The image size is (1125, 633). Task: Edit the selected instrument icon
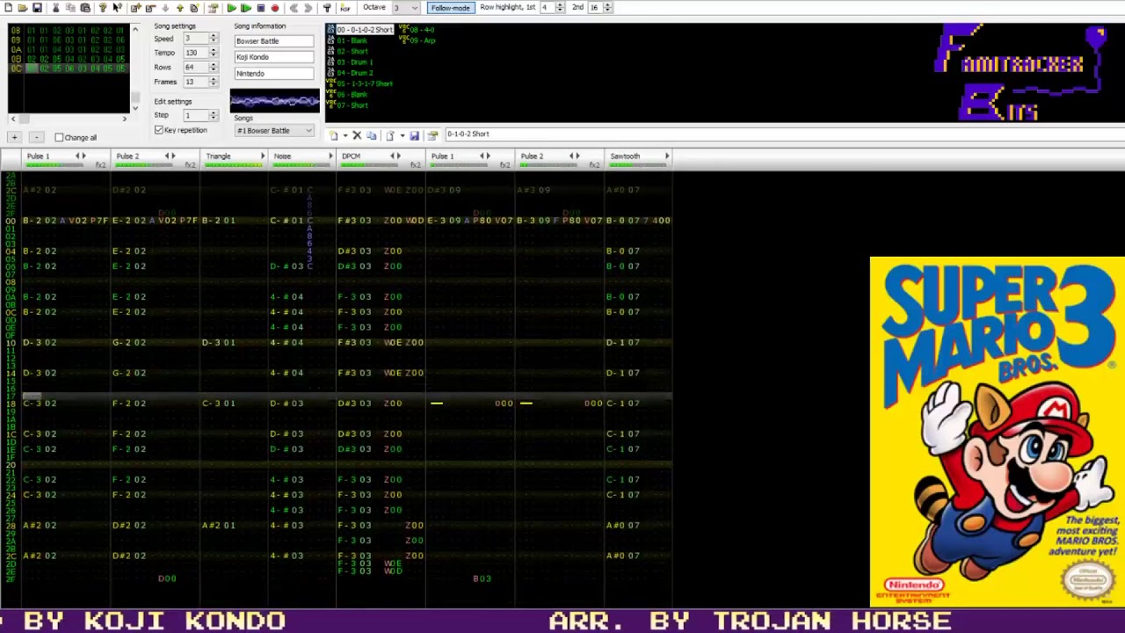(x=432, y=135)
